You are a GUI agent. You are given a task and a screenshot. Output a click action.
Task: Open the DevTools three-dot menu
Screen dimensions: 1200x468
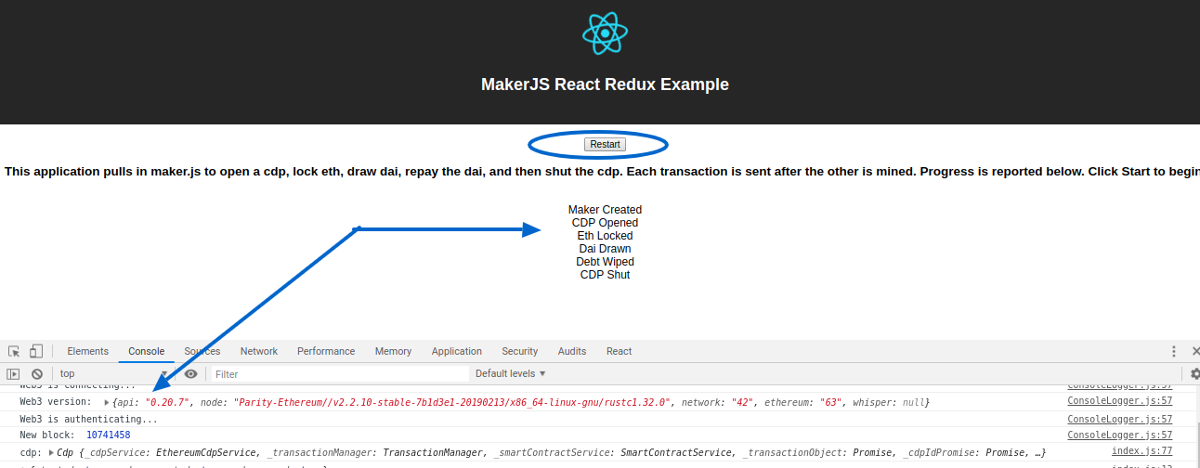pos(1175,351)
